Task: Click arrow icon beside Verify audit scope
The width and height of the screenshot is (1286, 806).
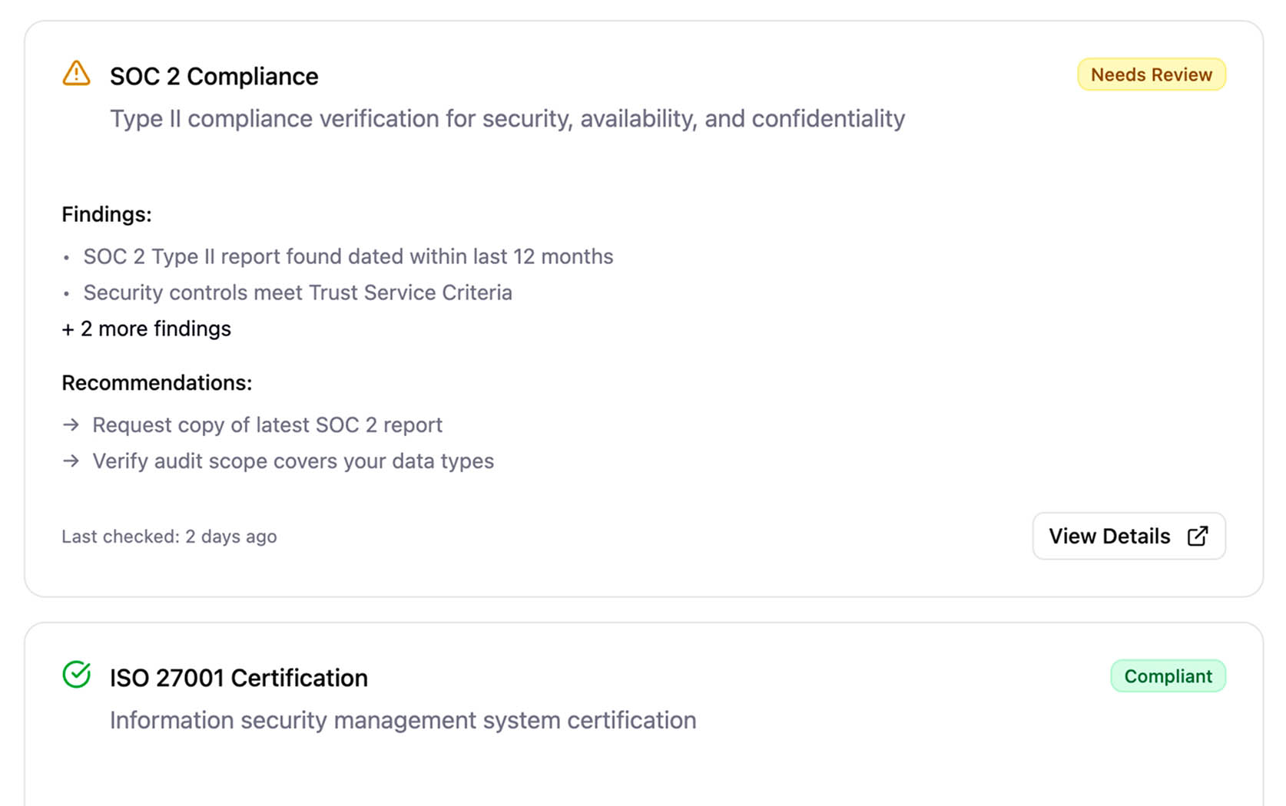Action: coord(71,461)
